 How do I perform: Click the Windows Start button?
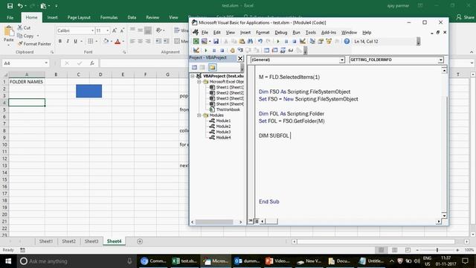8,261
